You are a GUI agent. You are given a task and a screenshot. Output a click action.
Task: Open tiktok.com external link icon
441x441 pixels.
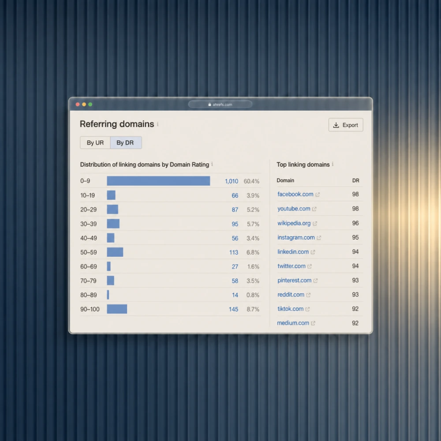(x=307, y=309)
